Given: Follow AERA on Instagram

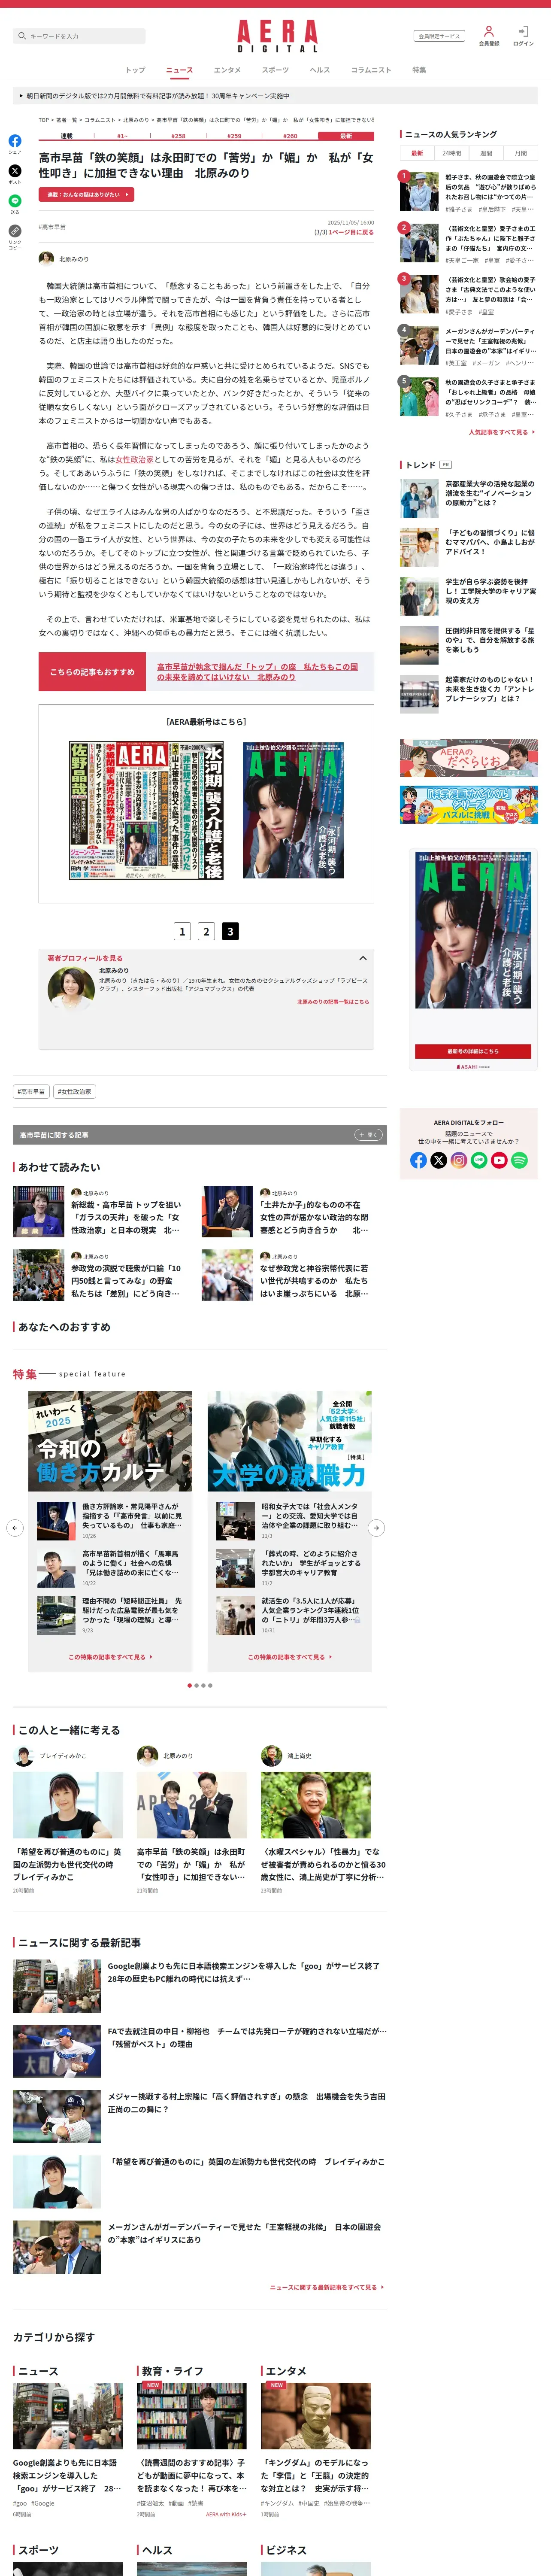Looking at the screenshot, I should (x=459, y=1160).
